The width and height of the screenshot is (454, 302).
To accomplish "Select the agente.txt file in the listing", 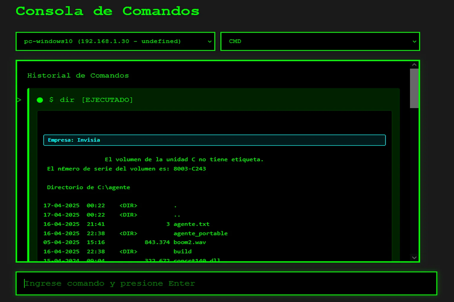I will click(x=192, y=224).
